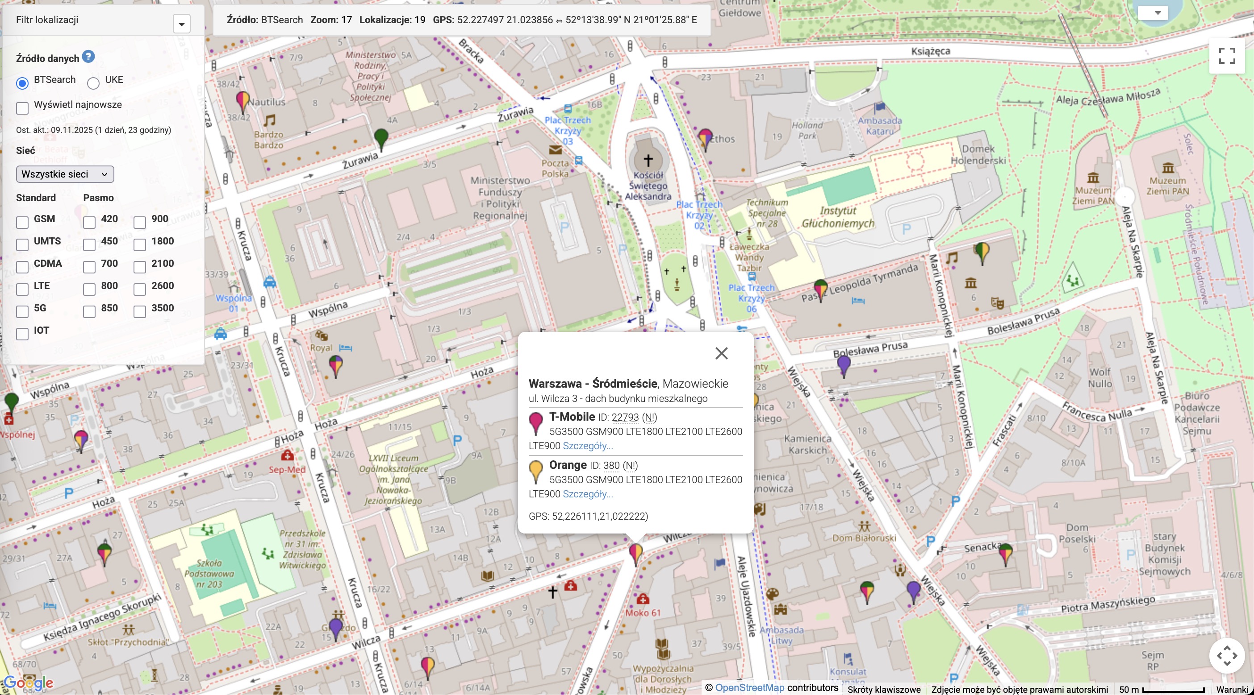Screen dimensions: 1254x695
Task: Open the Wszystkie sieci network dropdown
Action: pyautogui.click(x=65, y=174)
